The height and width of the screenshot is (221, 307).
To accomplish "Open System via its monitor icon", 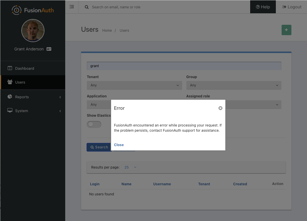I will tap(10, 111).
